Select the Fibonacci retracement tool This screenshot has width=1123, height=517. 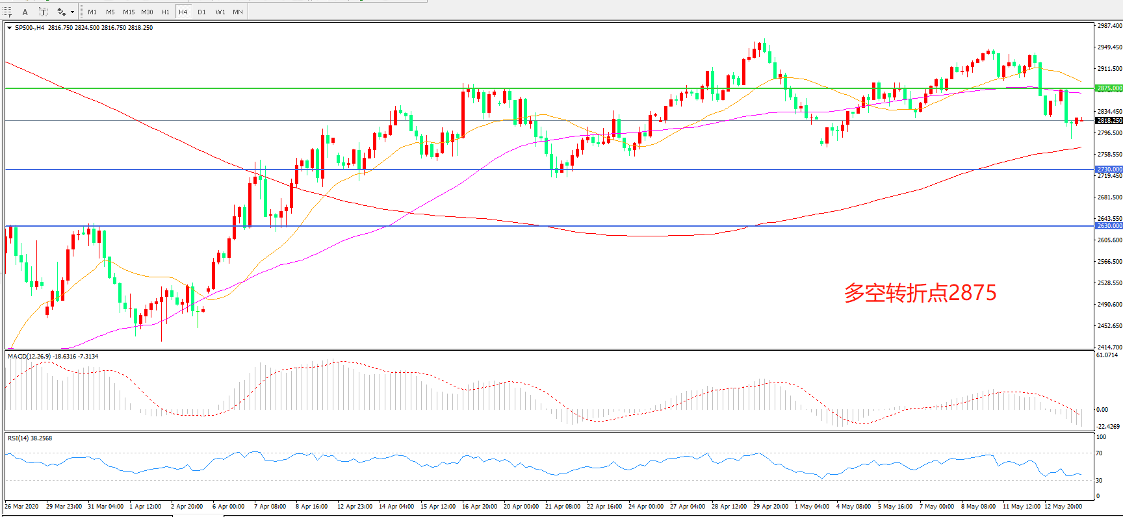(7, 12)
